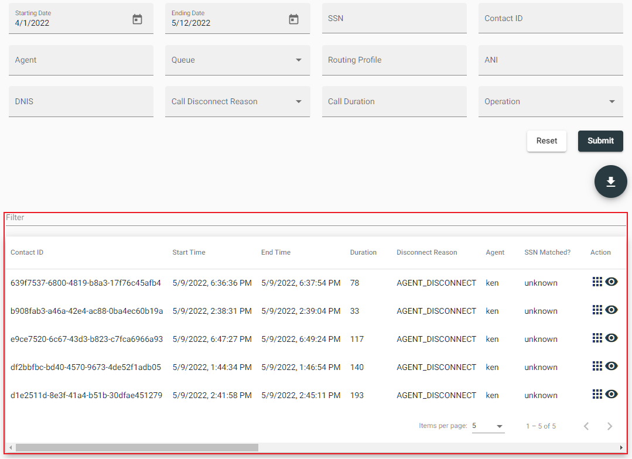
Task: Expand the Operation dropdown
Action: pos(551,101)
